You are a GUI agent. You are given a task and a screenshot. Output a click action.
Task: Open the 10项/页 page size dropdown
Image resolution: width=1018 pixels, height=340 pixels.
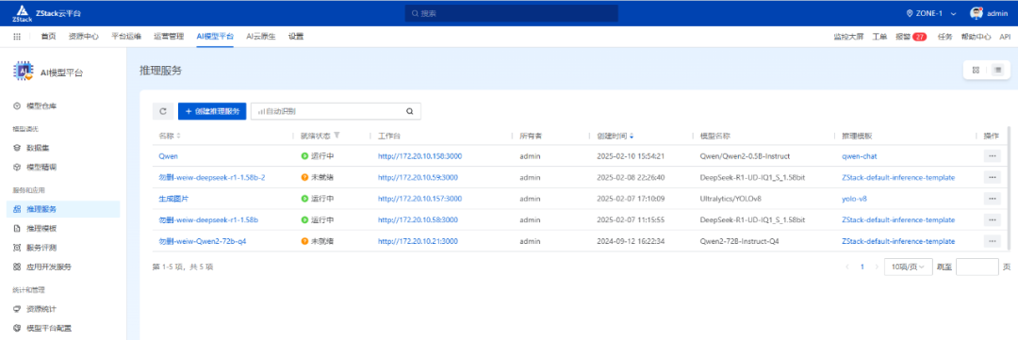click(909, 267)
